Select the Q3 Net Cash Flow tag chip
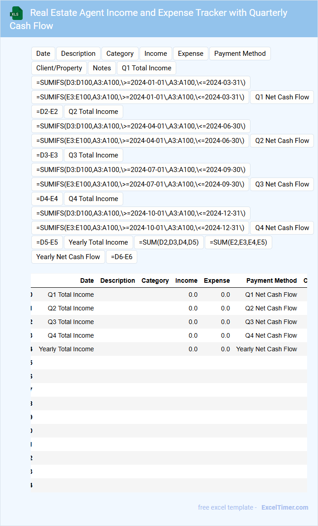The height and width of the screenshot is (526, 318). [x=282, y=184]
